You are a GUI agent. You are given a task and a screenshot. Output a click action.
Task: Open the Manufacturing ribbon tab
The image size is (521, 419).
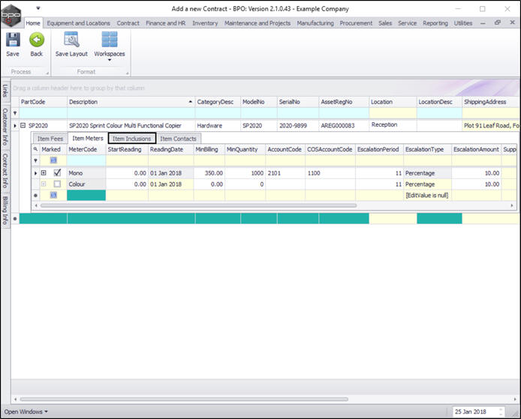coord(315,23)
